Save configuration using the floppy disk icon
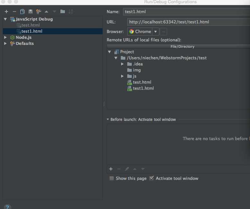The image size is (250, 209). (30, 12)
